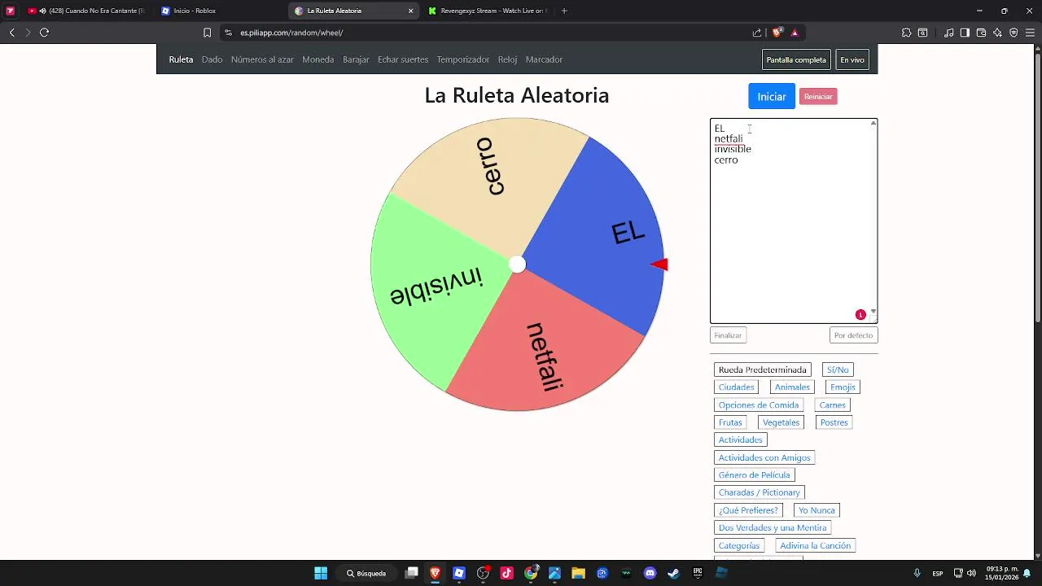1042x586 pixels.
Task: Open Echar suertes in the site menu
Action: (x=403, y=59)
